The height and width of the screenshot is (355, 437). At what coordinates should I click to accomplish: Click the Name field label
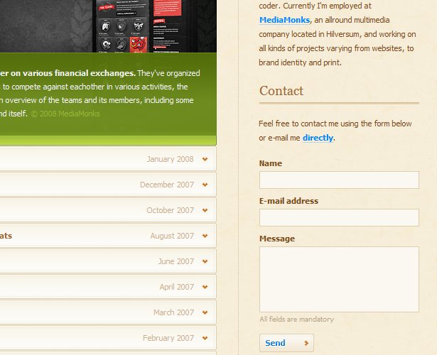(x=271, y=163)
